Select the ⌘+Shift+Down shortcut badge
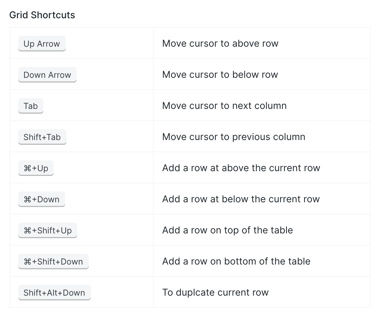Screen dimensions: 378x320 coord(53,261)
